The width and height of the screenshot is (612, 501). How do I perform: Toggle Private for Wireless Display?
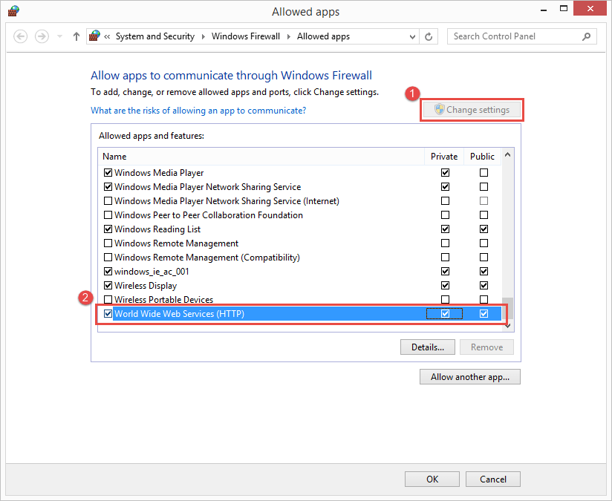point(445,285)
